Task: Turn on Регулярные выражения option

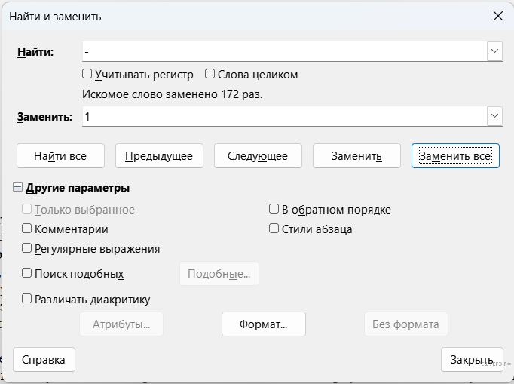Action: tap(27, 248)
